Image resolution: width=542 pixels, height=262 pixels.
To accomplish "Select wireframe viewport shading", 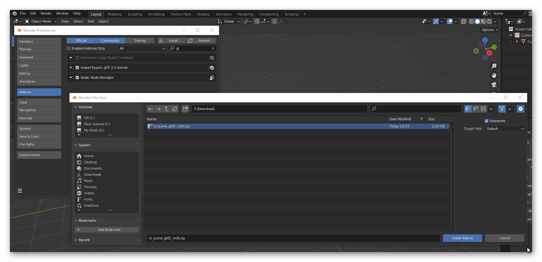I will tap(472, 21).
